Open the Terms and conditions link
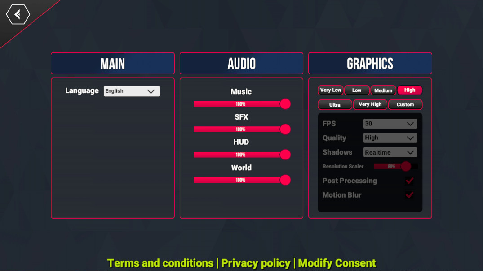The width and height of the screenshot is (483, 271). pyautogui.click(x=160, y=263)
